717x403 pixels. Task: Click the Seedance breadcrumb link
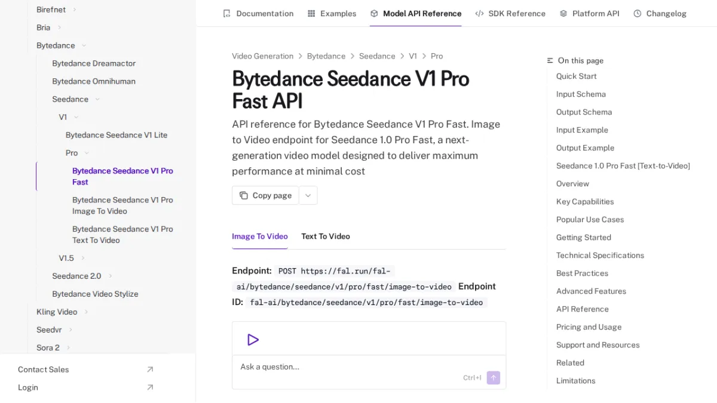377,56
